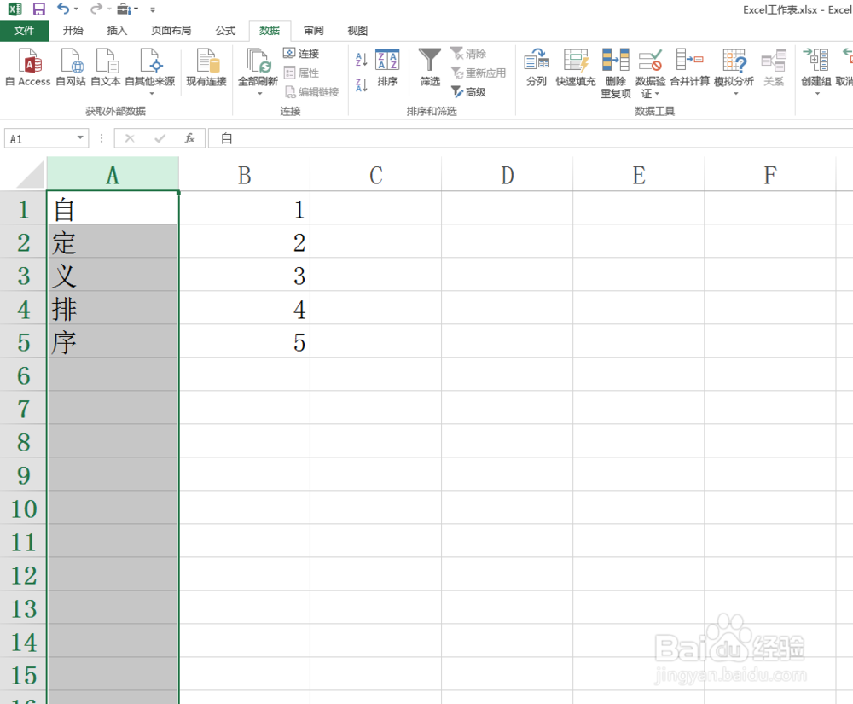Switch to the Insert (插入) tab
853x704 pixels.
117,31
